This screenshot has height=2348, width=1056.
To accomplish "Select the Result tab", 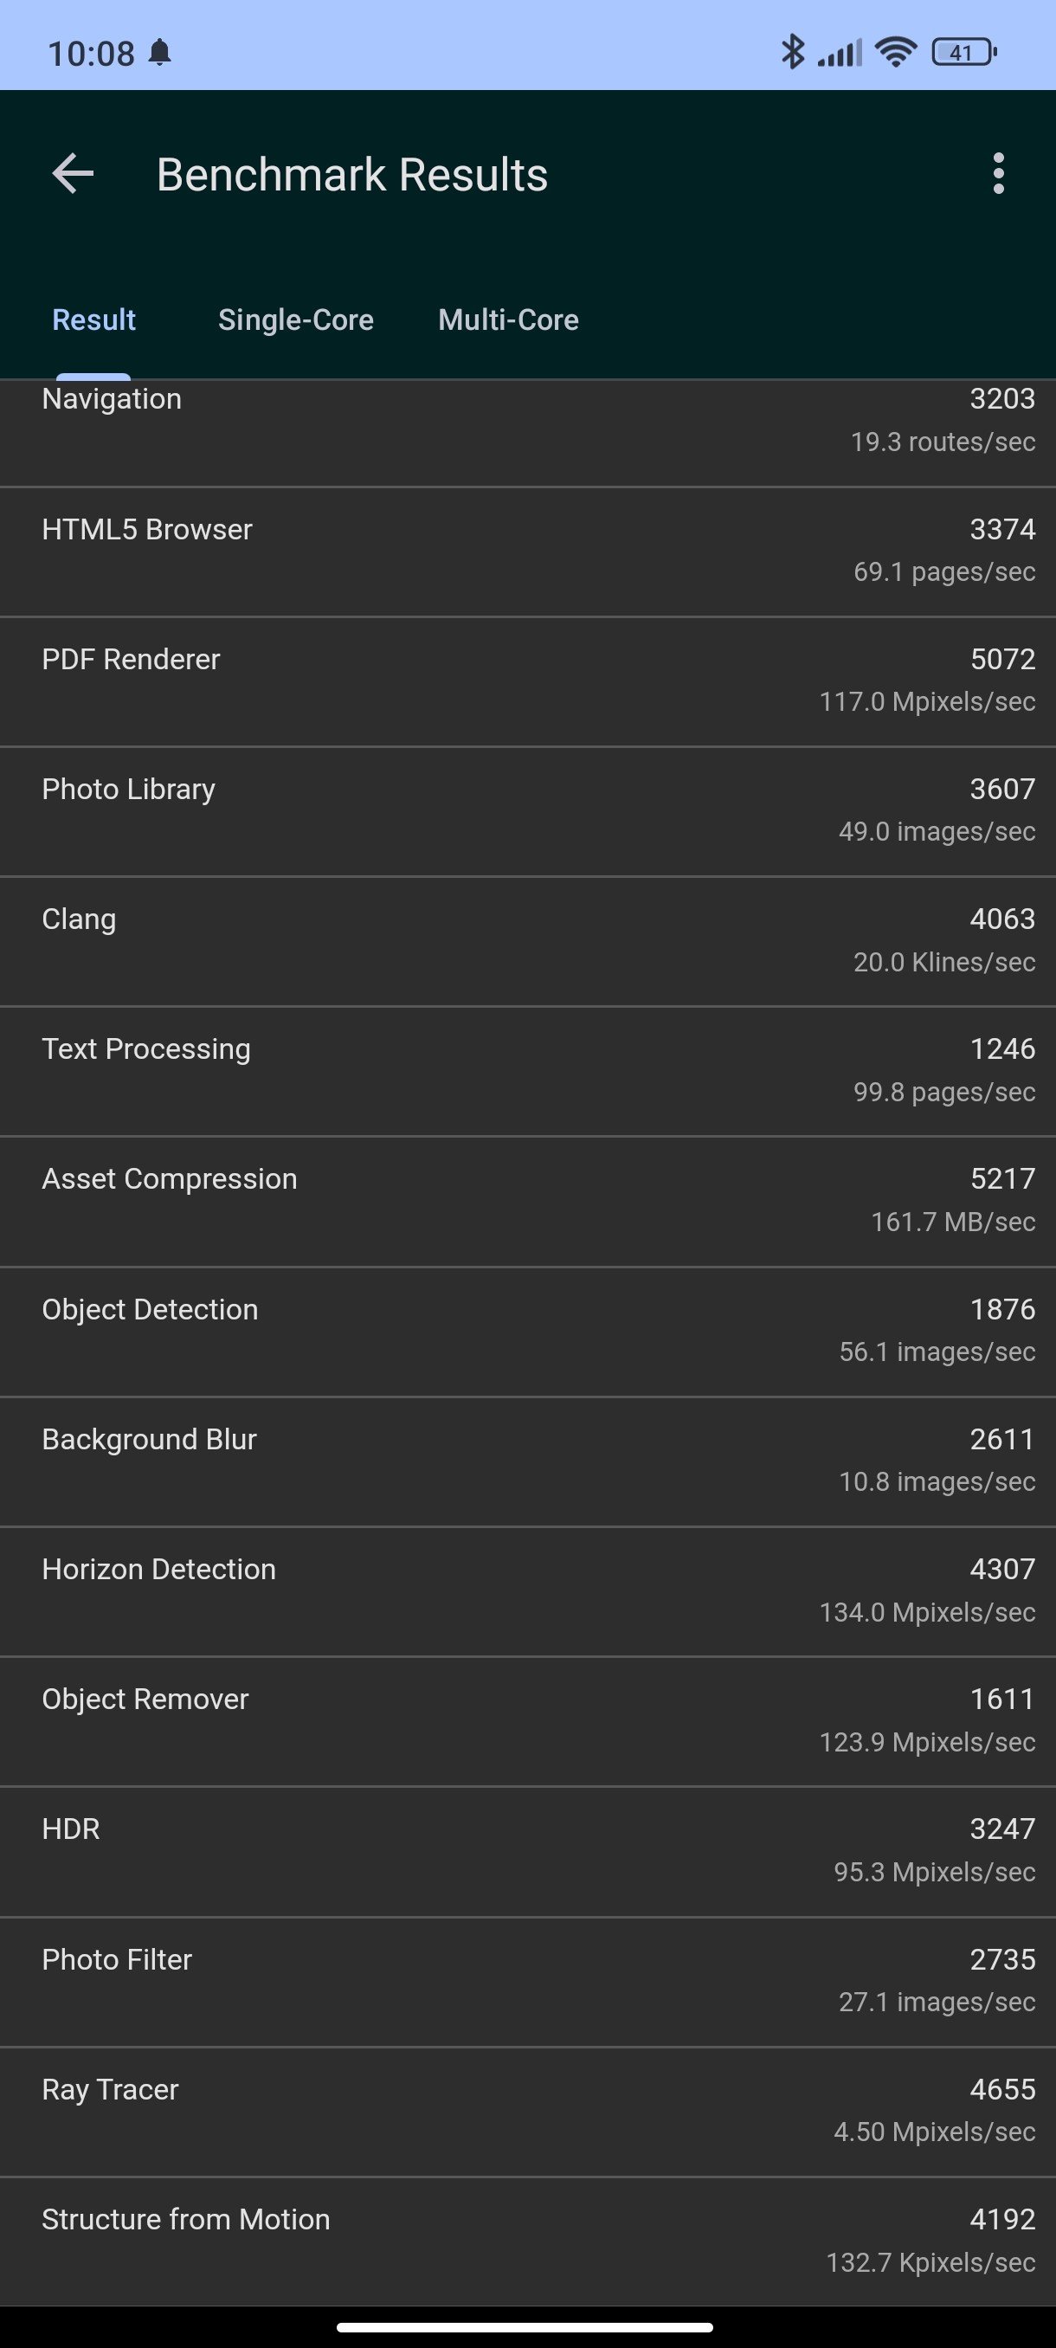I will coord(93,320).
